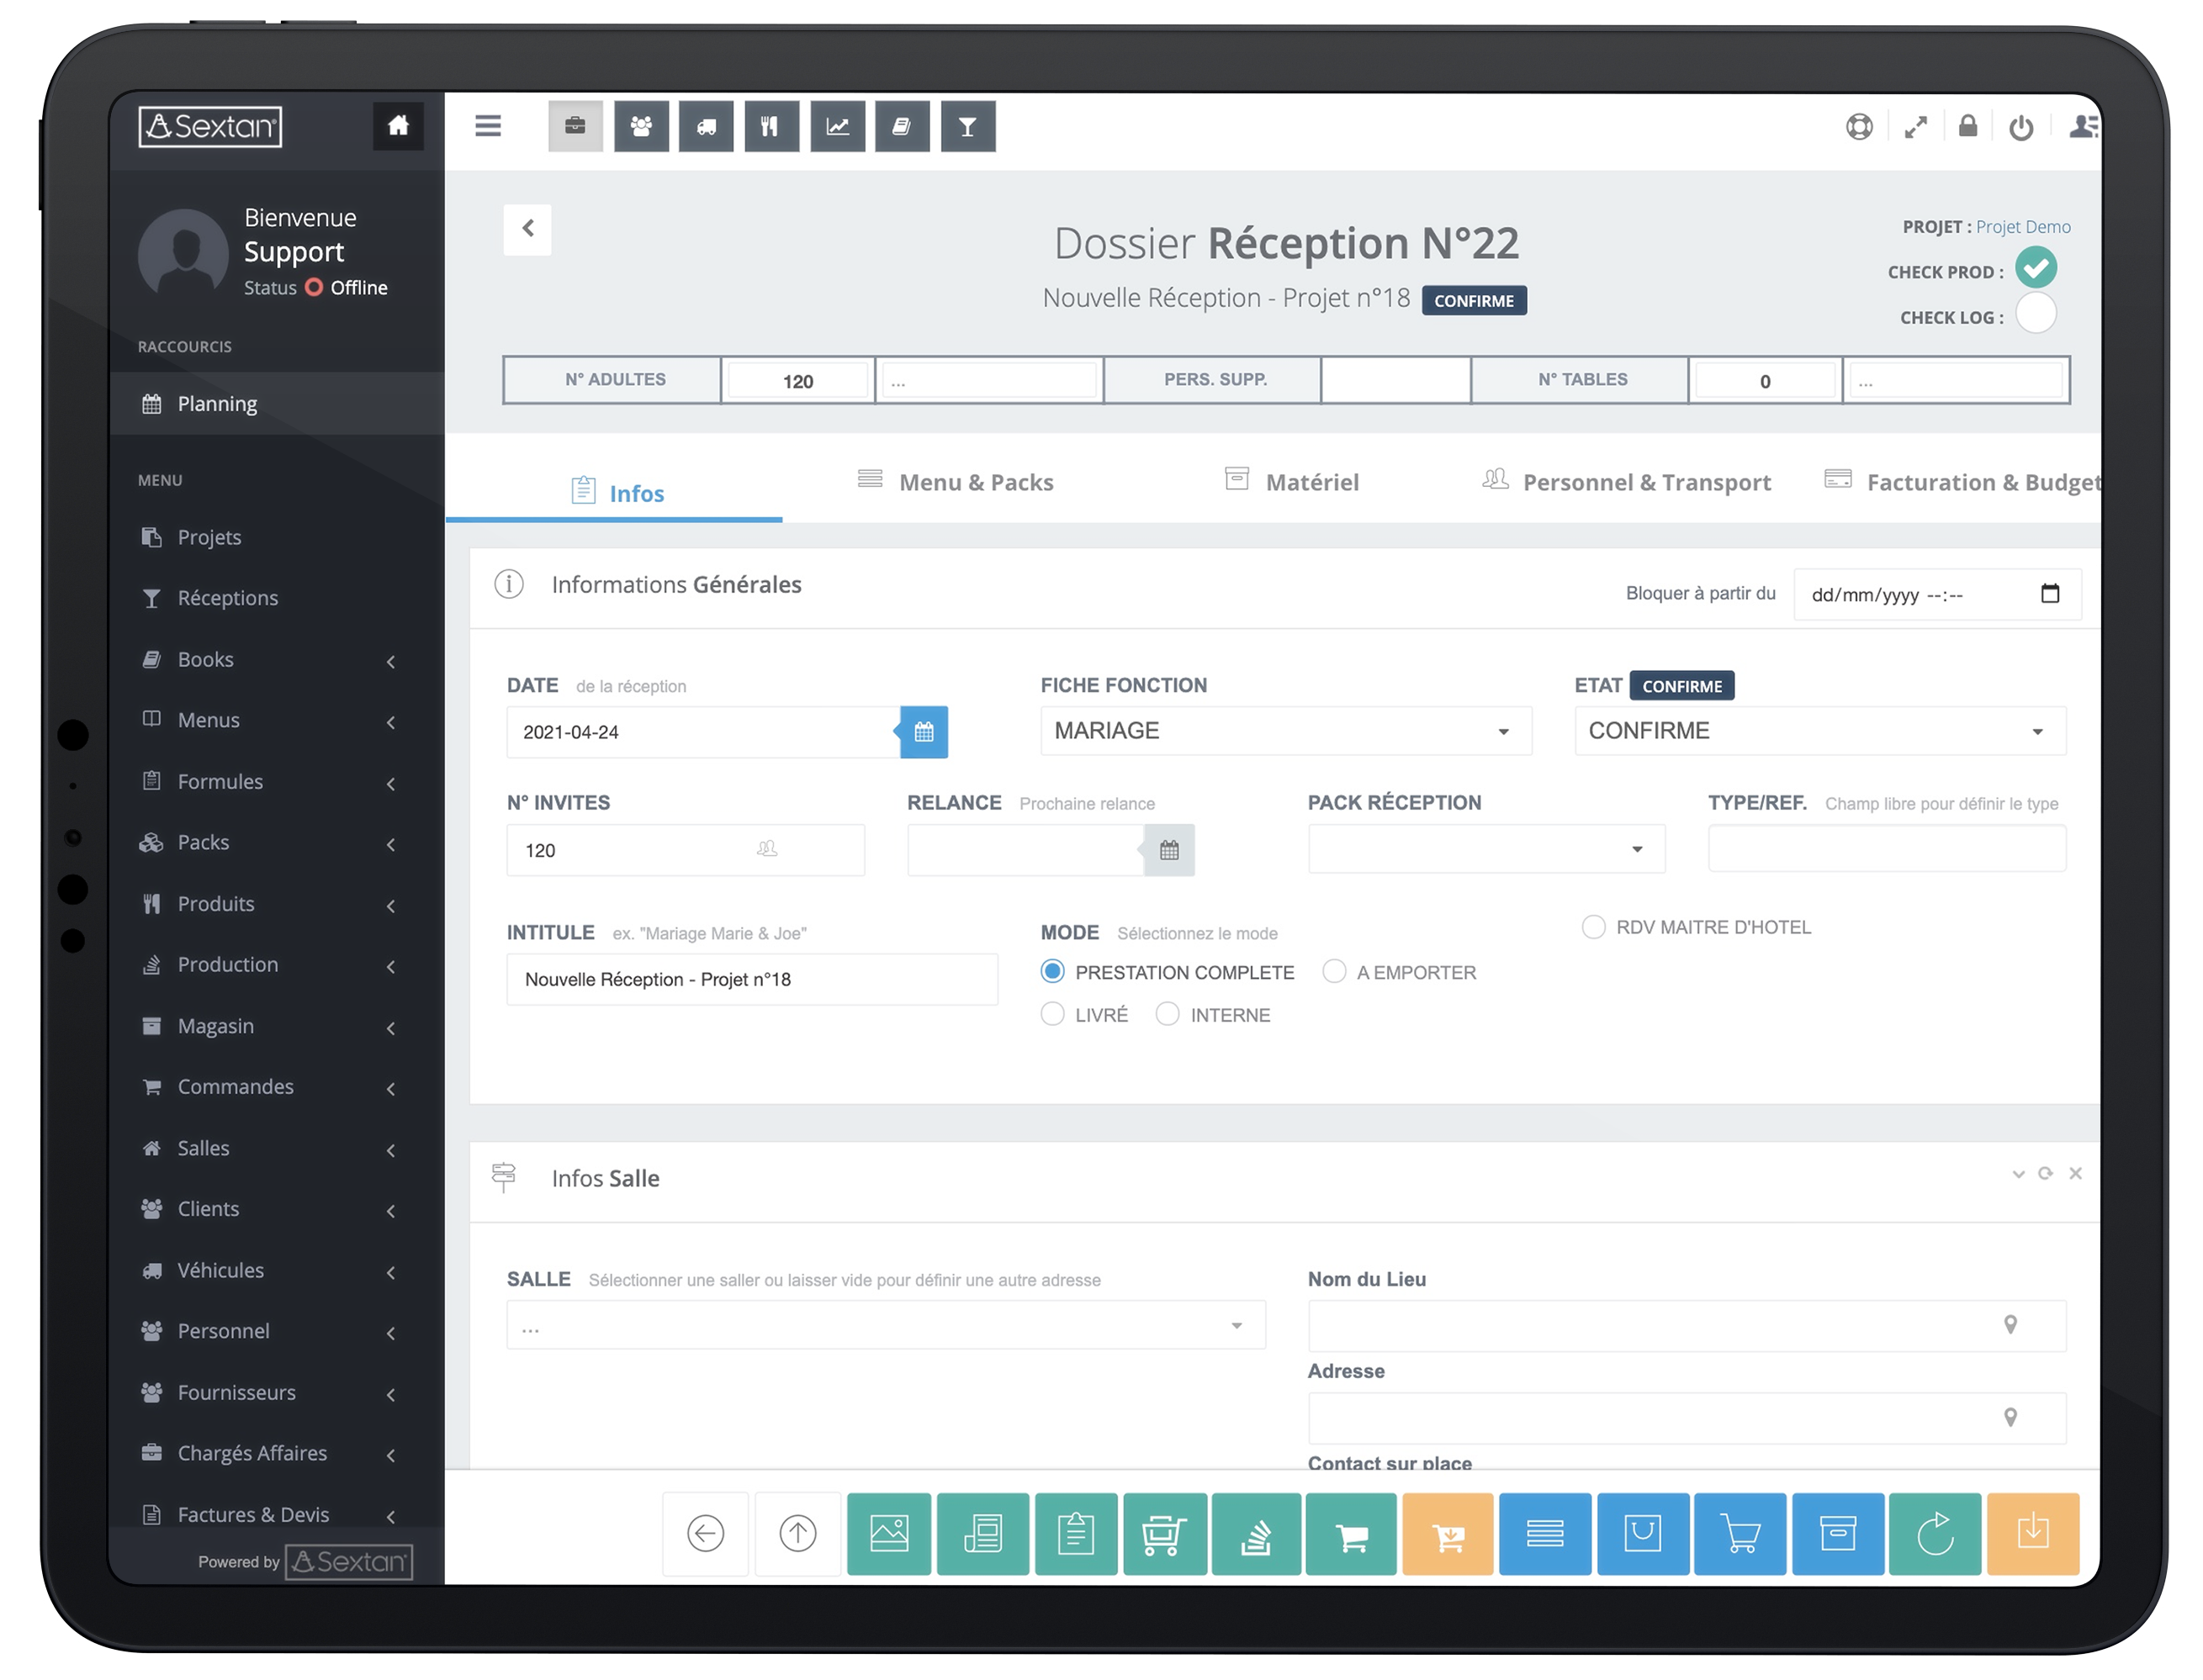This screenshot has height=1680, width=2203.
Task: Toggle the CHECK LOG indicator
Action: [x=2035, y=314]
